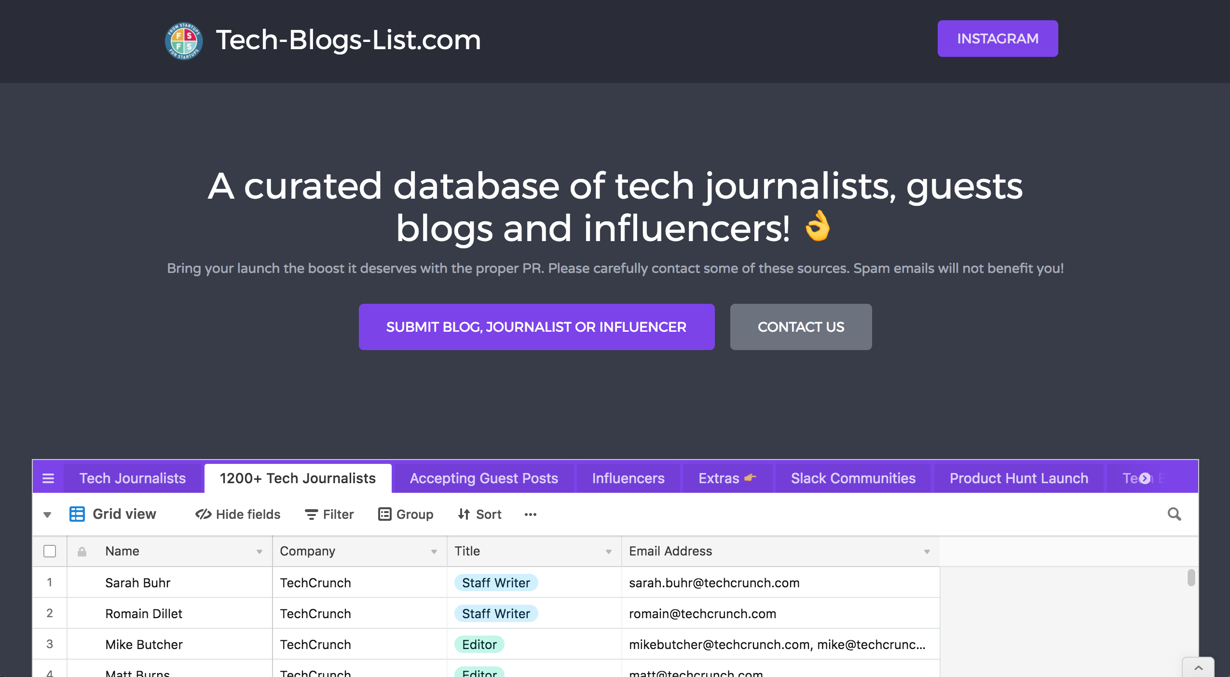Click the lock icon in Name header
1230x677 pixels.
[x=82, y=551]
